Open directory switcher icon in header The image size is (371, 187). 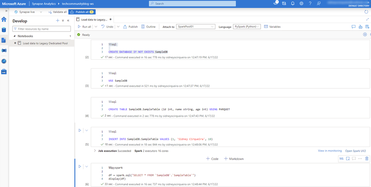[x=284, y=4]
